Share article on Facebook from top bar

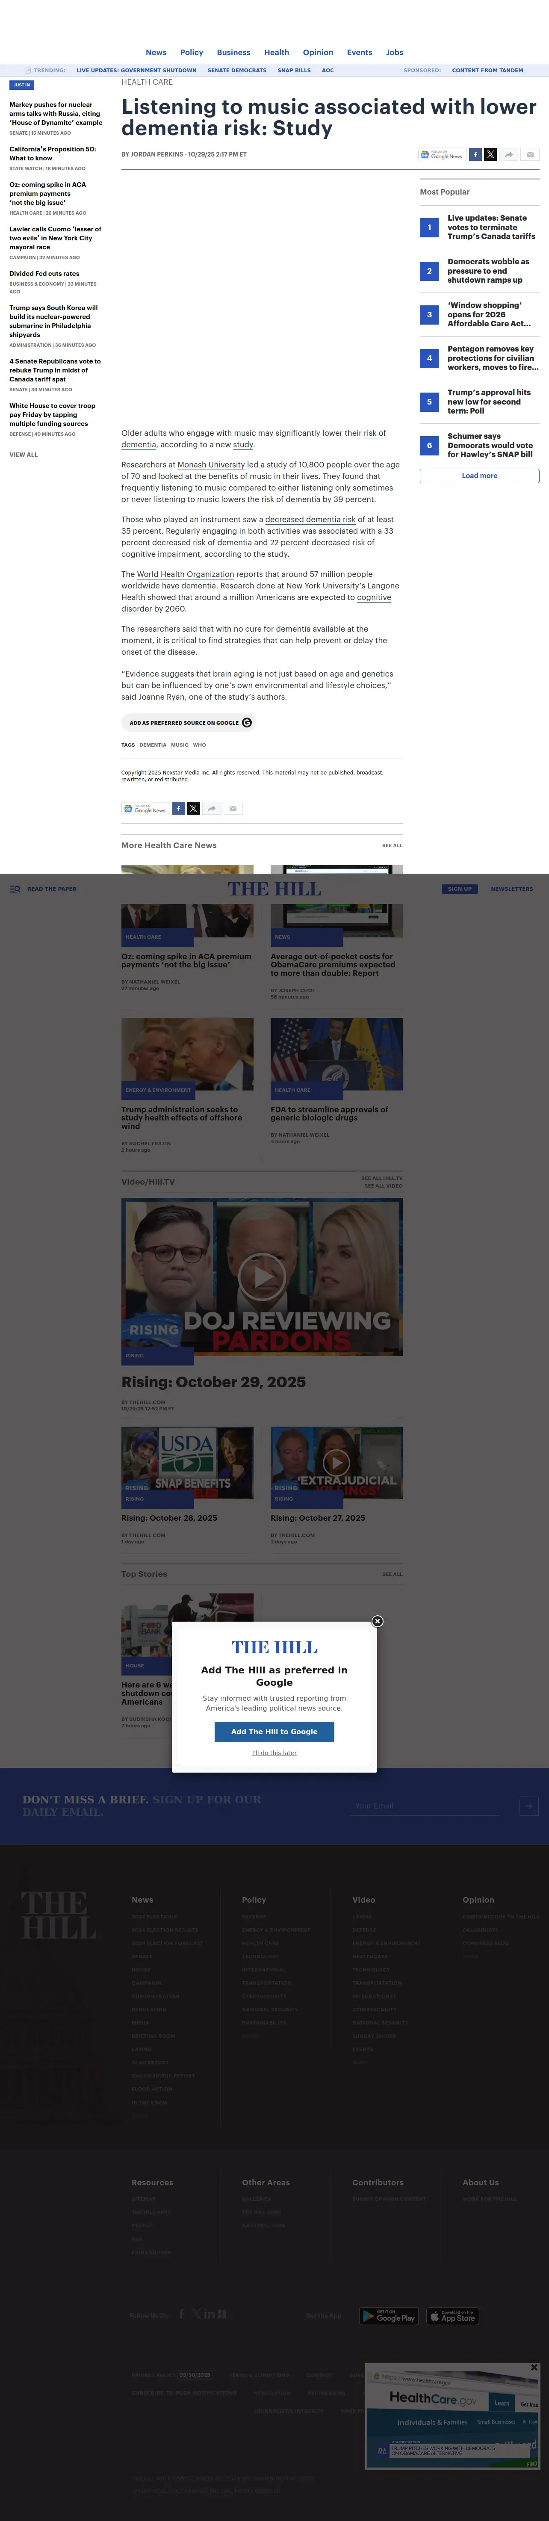pos(475,155)
